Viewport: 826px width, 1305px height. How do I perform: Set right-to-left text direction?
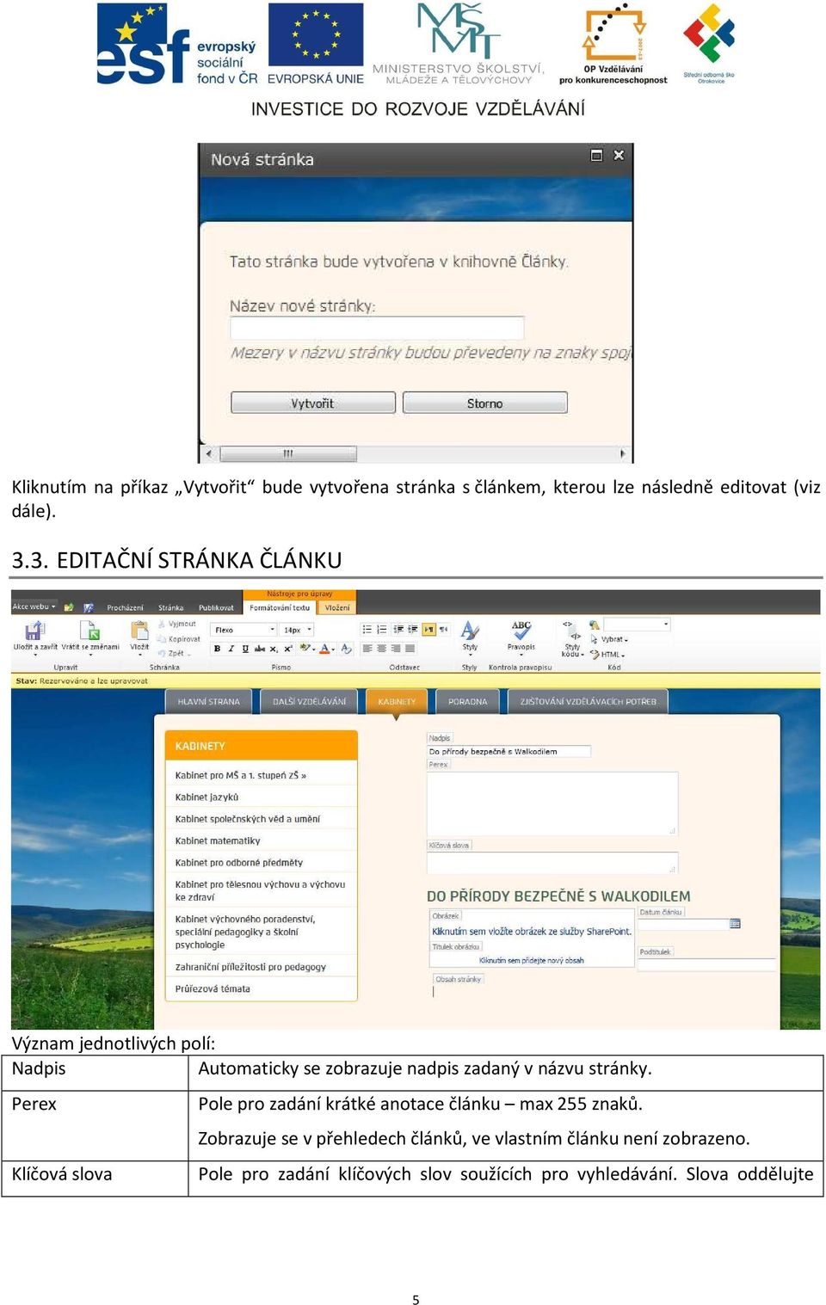tap(444, 630)
